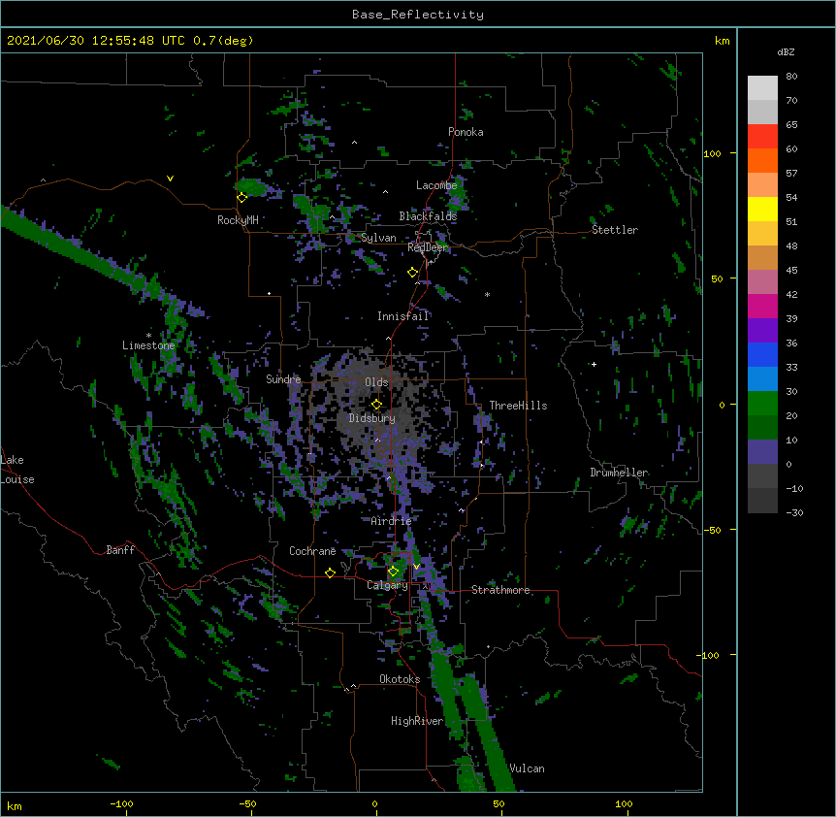Select the yellow diamond marker below RedDeer

[412, 273]
